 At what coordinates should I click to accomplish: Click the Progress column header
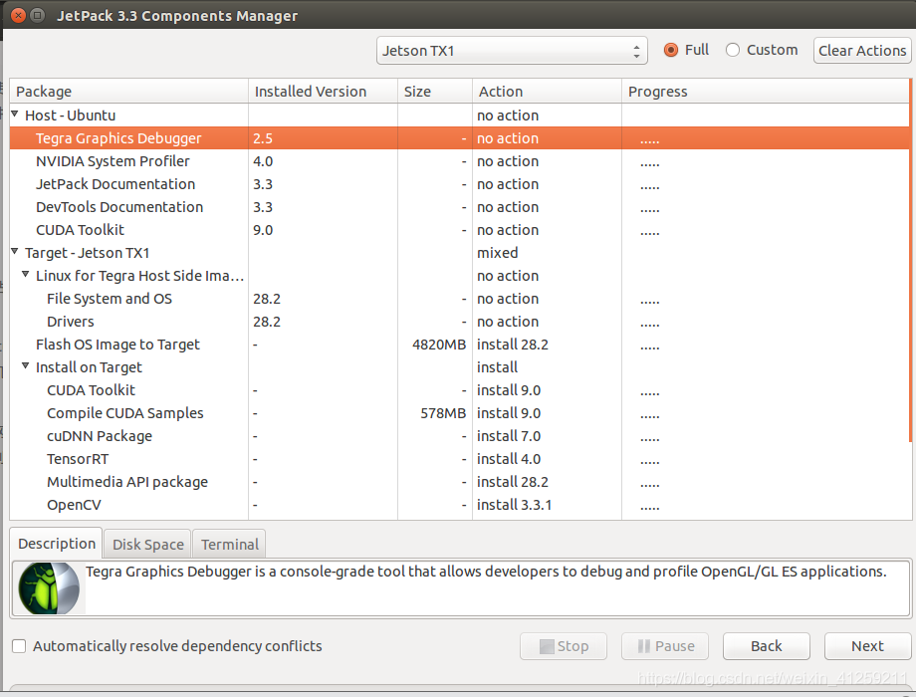point(765,92)
